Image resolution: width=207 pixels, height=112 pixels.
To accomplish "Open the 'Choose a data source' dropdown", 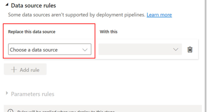I will coord(49,50).
